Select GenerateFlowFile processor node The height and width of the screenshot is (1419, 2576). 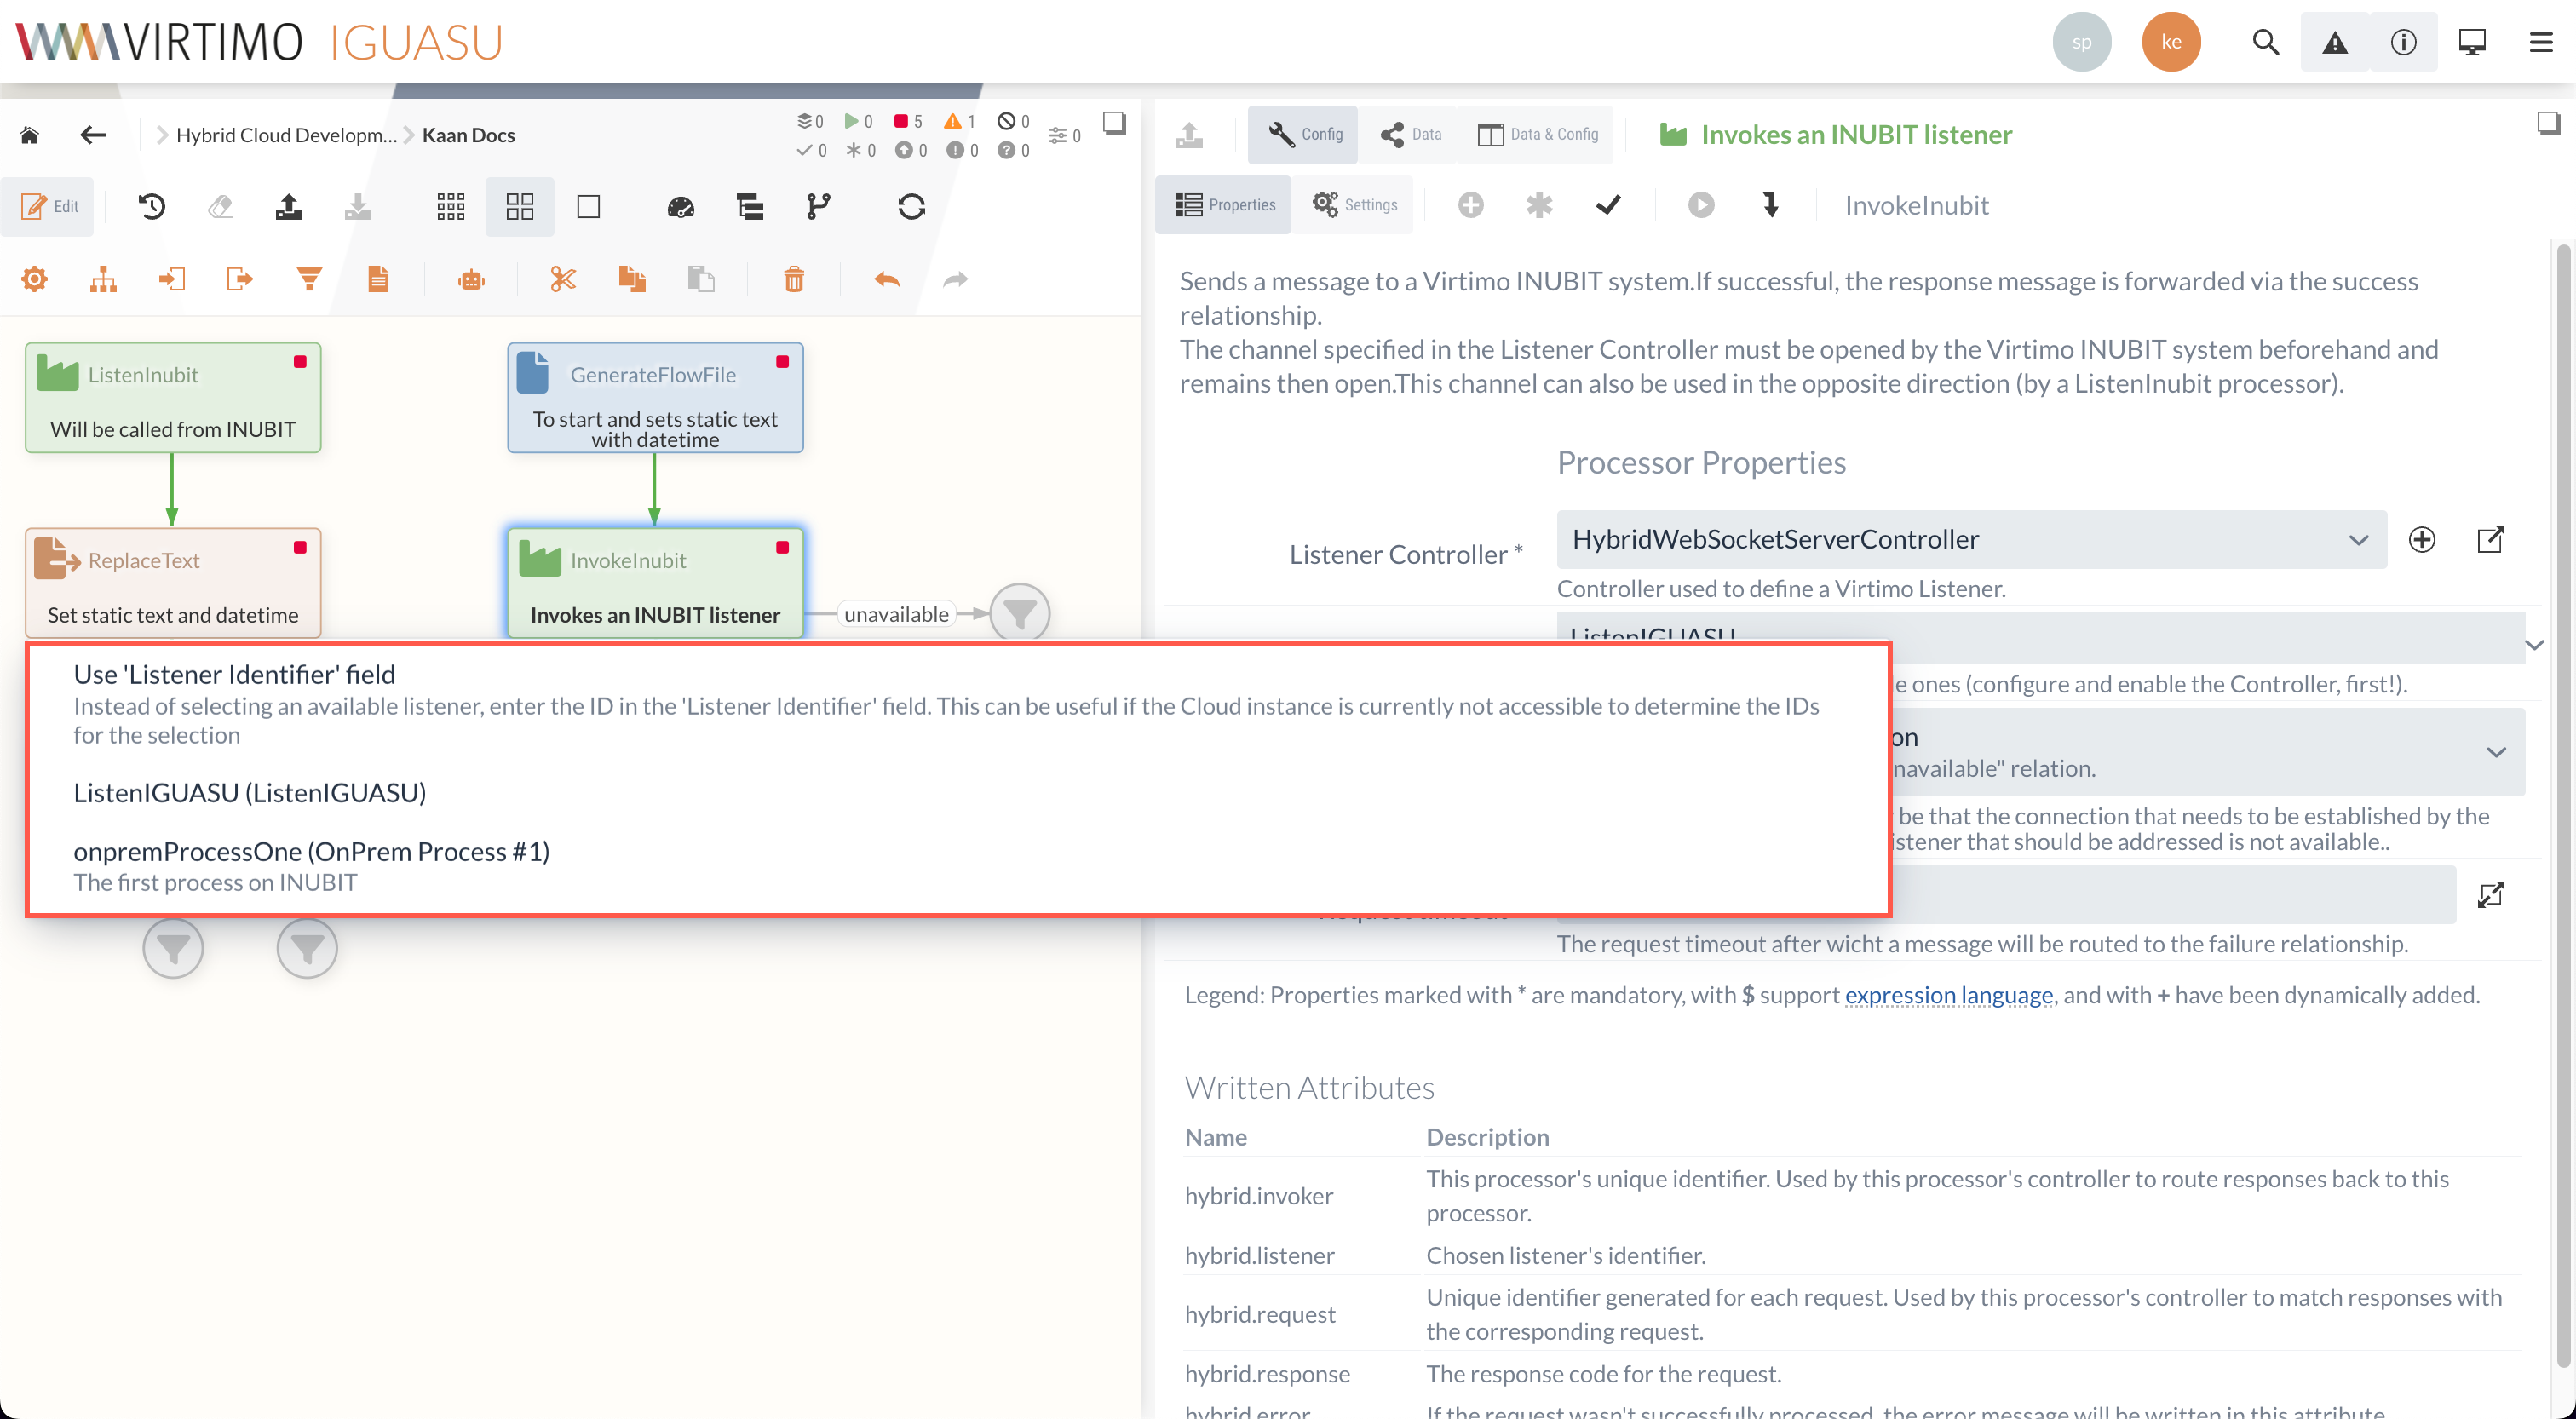click(x=655, y=397)
